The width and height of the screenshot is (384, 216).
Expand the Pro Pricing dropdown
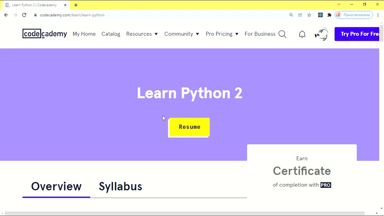(222, 34)
